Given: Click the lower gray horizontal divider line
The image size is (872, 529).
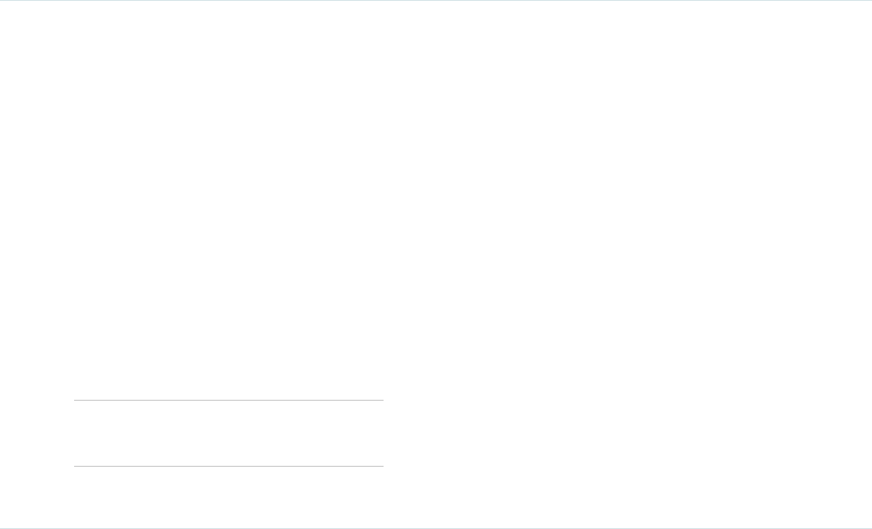Looking at the screenshot, I should tap(228, 466).
